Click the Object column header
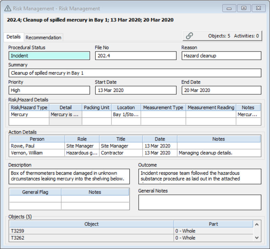270x249 pixels. (91, 224)
